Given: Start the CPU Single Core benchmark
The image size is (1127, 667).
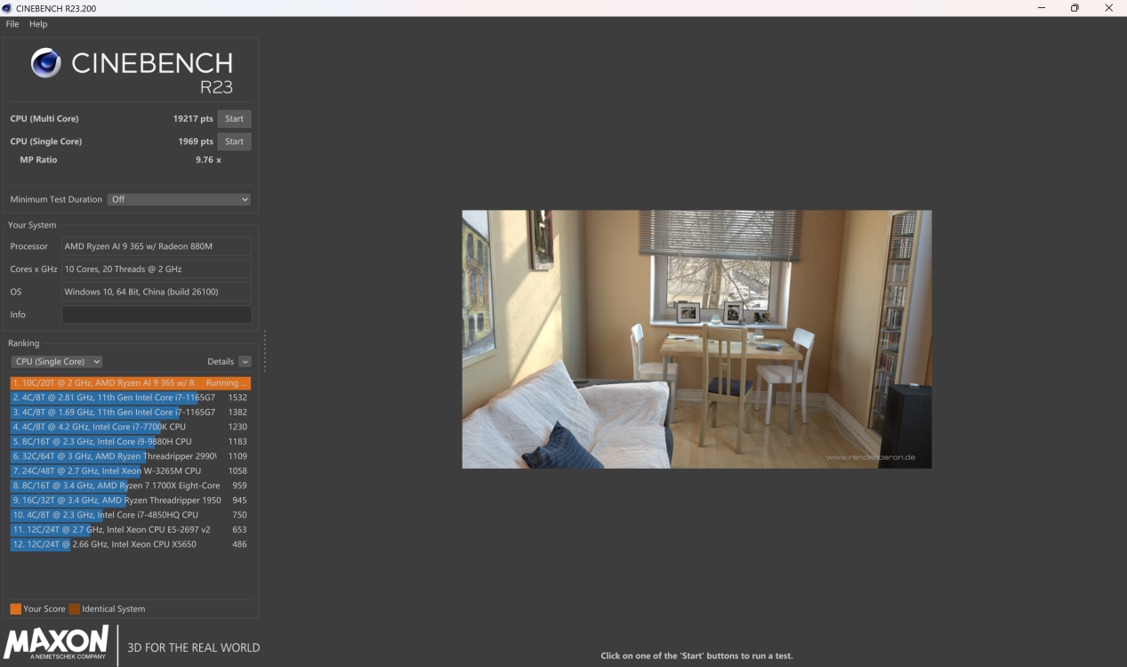Looking at the screenshot, I should click(x=233, y=141).
